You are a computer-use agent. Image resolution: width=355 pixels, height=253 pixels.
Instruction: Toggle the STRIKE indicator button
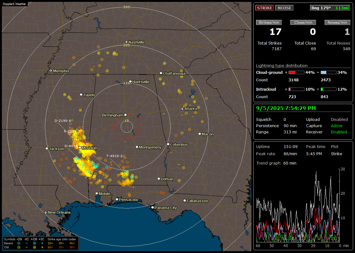click(x=265, y=8)
